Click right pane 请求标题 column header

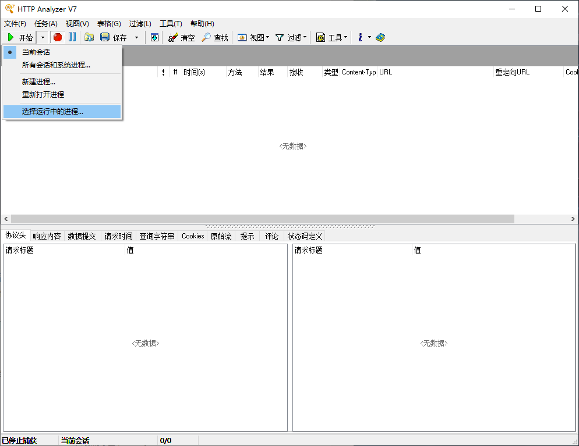pos(352,250)
